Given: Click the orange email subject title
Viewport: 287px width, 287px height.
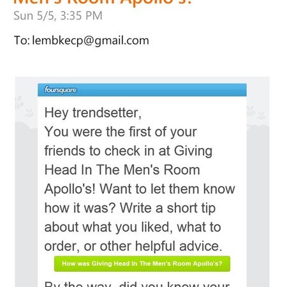Looking at the screenshot, I should point(103,3).
